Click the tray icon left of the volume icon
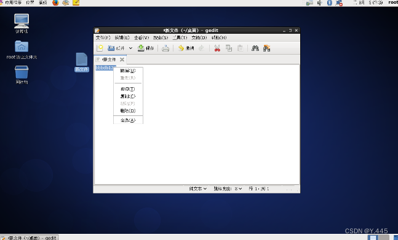 coord(309,3)
